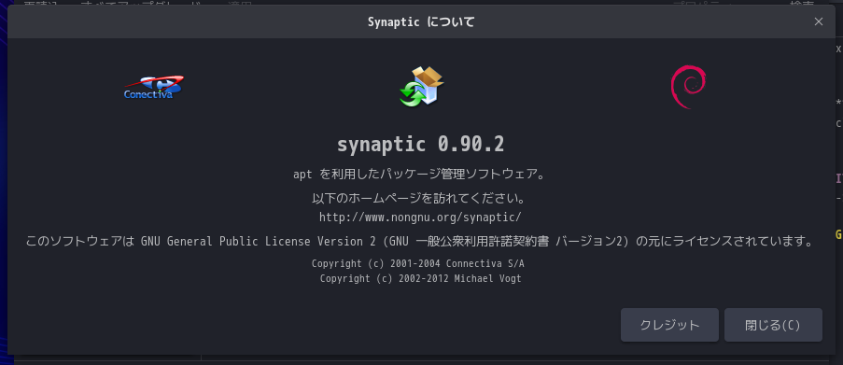Image resolution: width=843 pixels, height=365 pixels.
Task: Click the Conectiva logo
Action: 154,88
